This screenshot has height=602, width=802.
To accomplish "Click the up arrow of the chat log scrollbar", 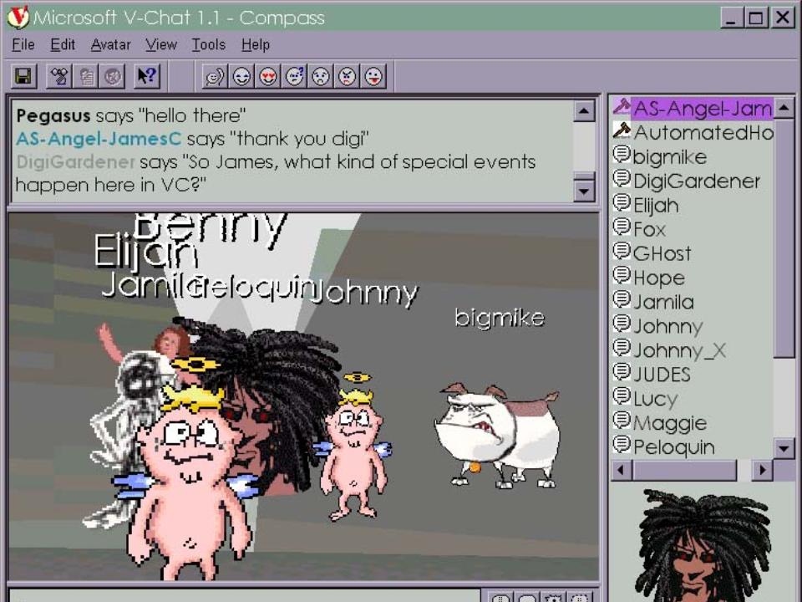I will (584, 111).
